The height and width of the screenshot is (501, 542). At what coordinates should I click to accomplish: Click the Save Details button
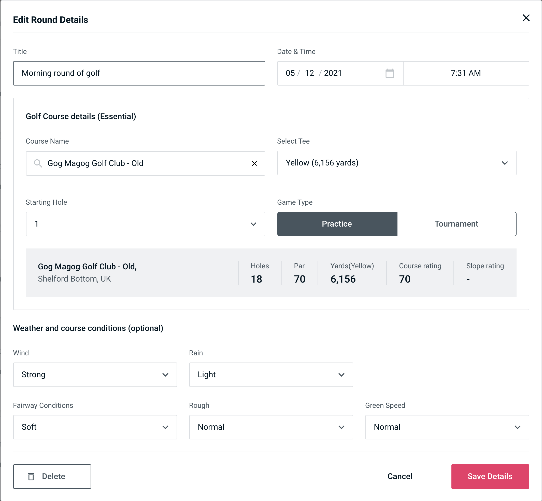coord(490,476)
